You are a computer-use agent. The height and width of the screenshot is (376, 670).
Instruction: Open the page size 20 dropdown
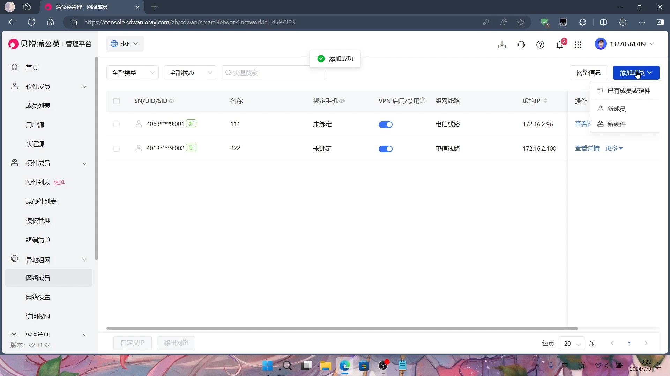tap(572, 343)
